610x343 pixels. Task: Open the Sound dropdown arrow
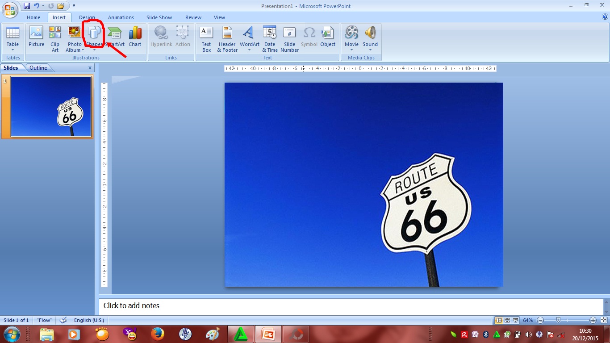coord(370,50)
